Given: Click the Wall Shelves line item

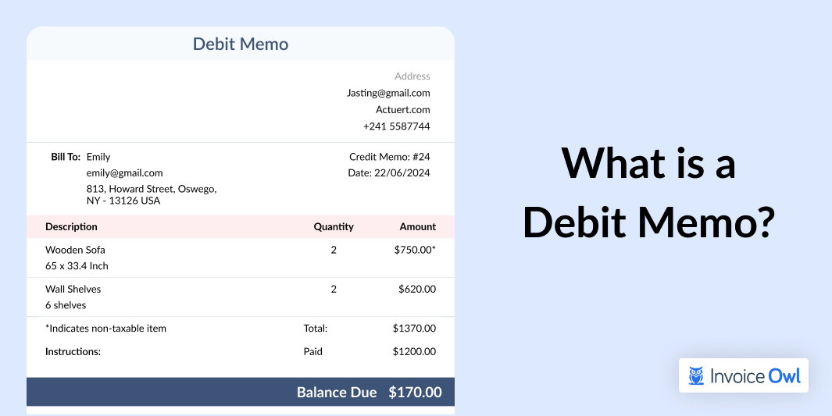Looking at the screenshot, I should tap(73, 290).
